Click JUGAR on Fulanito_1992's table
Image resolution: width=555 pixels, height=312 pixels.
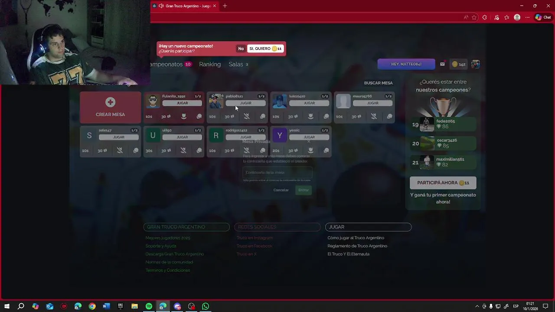(x=182, y=103)
